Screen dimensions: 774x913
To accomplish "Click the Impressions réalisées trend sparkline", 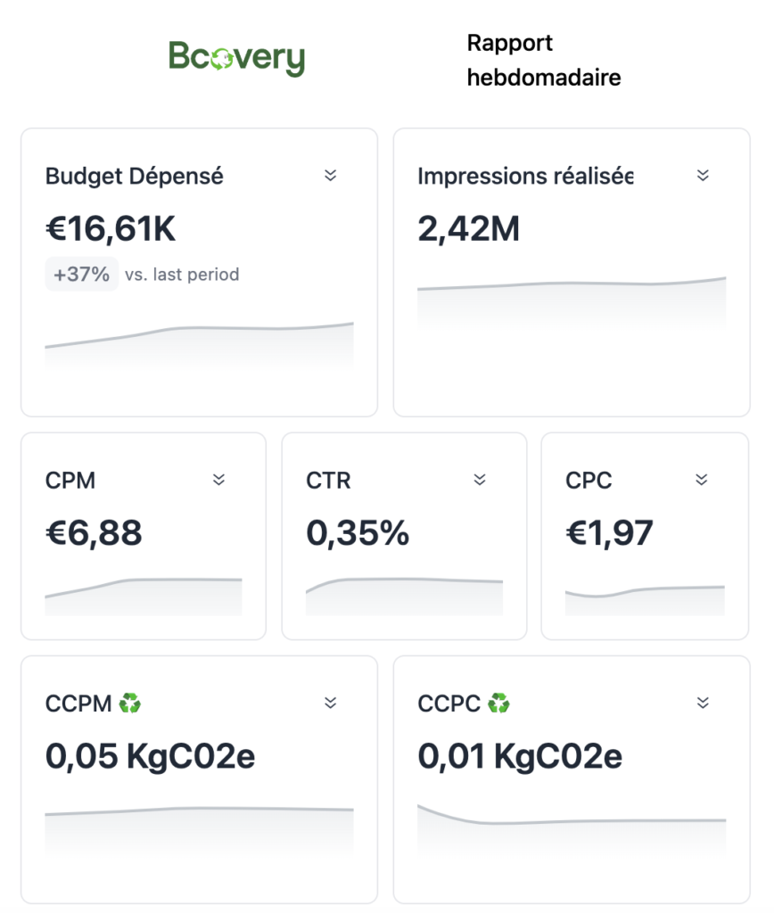I will pyautogui.click(x=572, y=301).
